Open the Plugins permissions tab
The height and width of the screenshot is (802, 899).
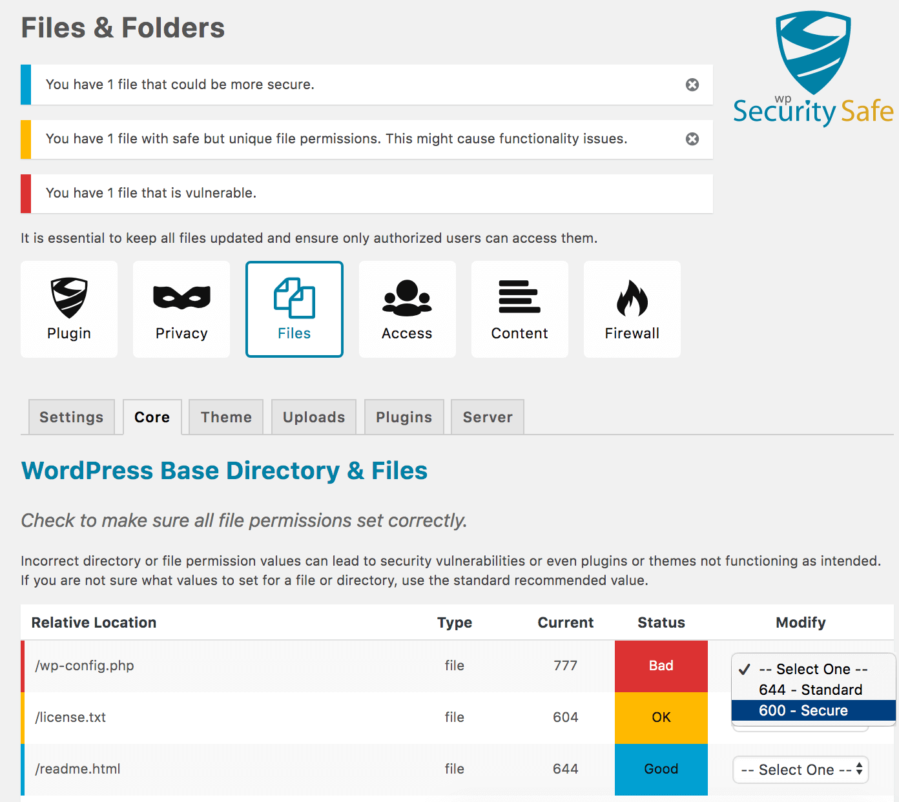[x=404, y=416]
